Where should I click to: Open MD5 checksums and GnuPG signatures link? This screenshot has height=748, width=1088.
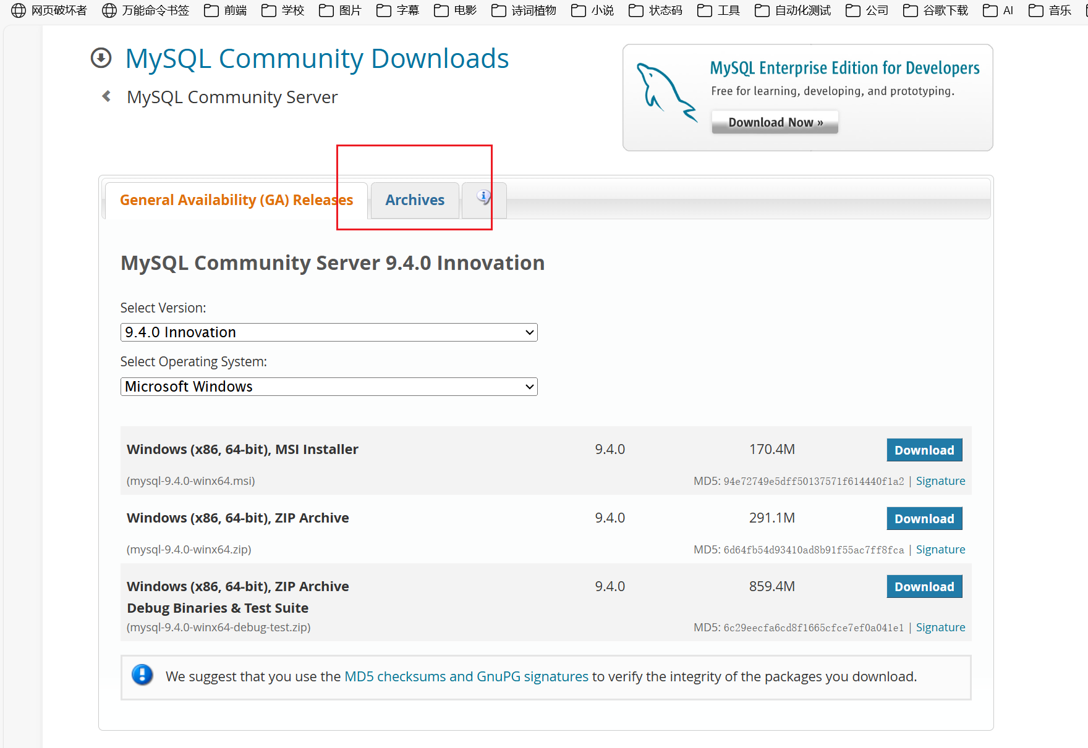pyautogui.click(x=466, y=676)
